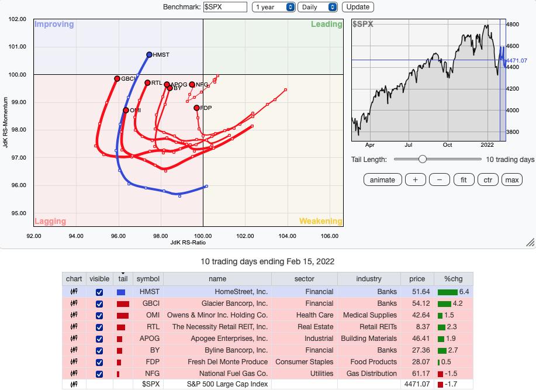The height and width of the screenshot is (390, 536).
Task: Sort table by sector column header
Action: tap(304, 279)
